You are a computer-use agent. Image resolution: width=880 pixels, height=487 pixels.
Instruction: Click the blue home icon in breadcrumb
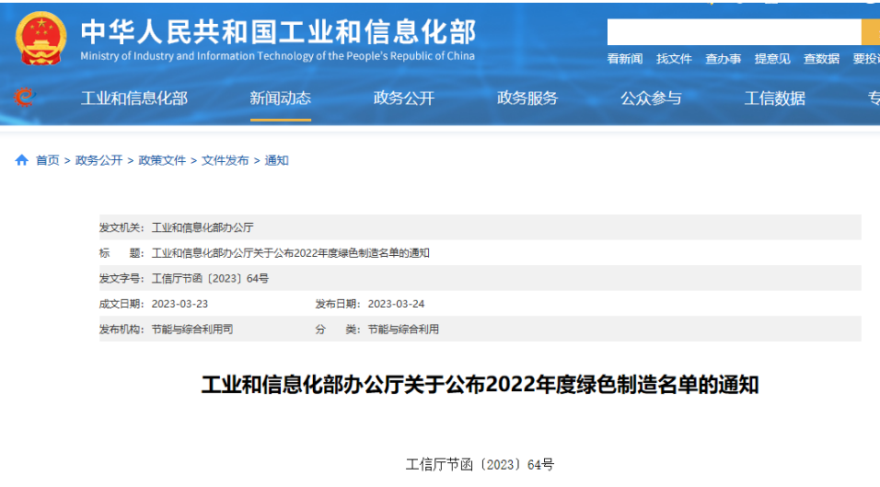pos(22,160)
